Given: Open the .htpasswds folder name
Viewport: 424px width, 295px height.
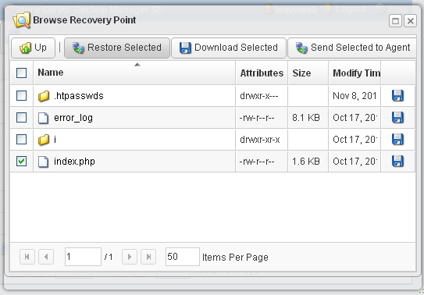Looking at the screenshot, I should [x=79, y=96].
